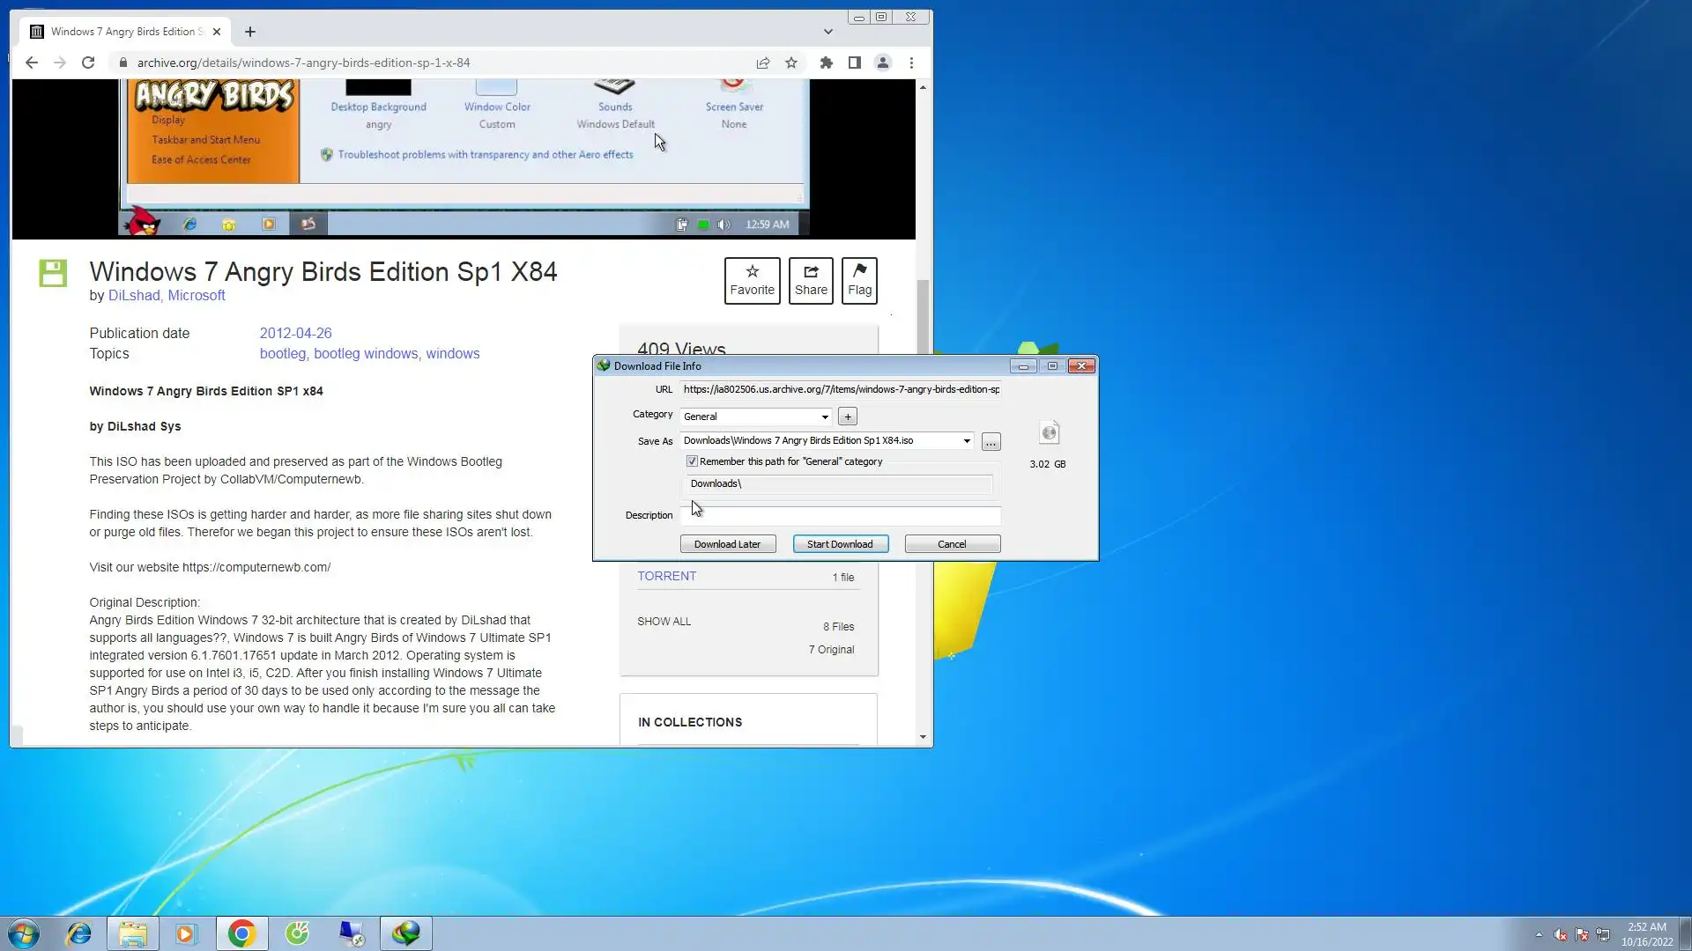The image size is (1692, 951).
Task: Click the Favorite star button
Action: (x=752, y=280)
